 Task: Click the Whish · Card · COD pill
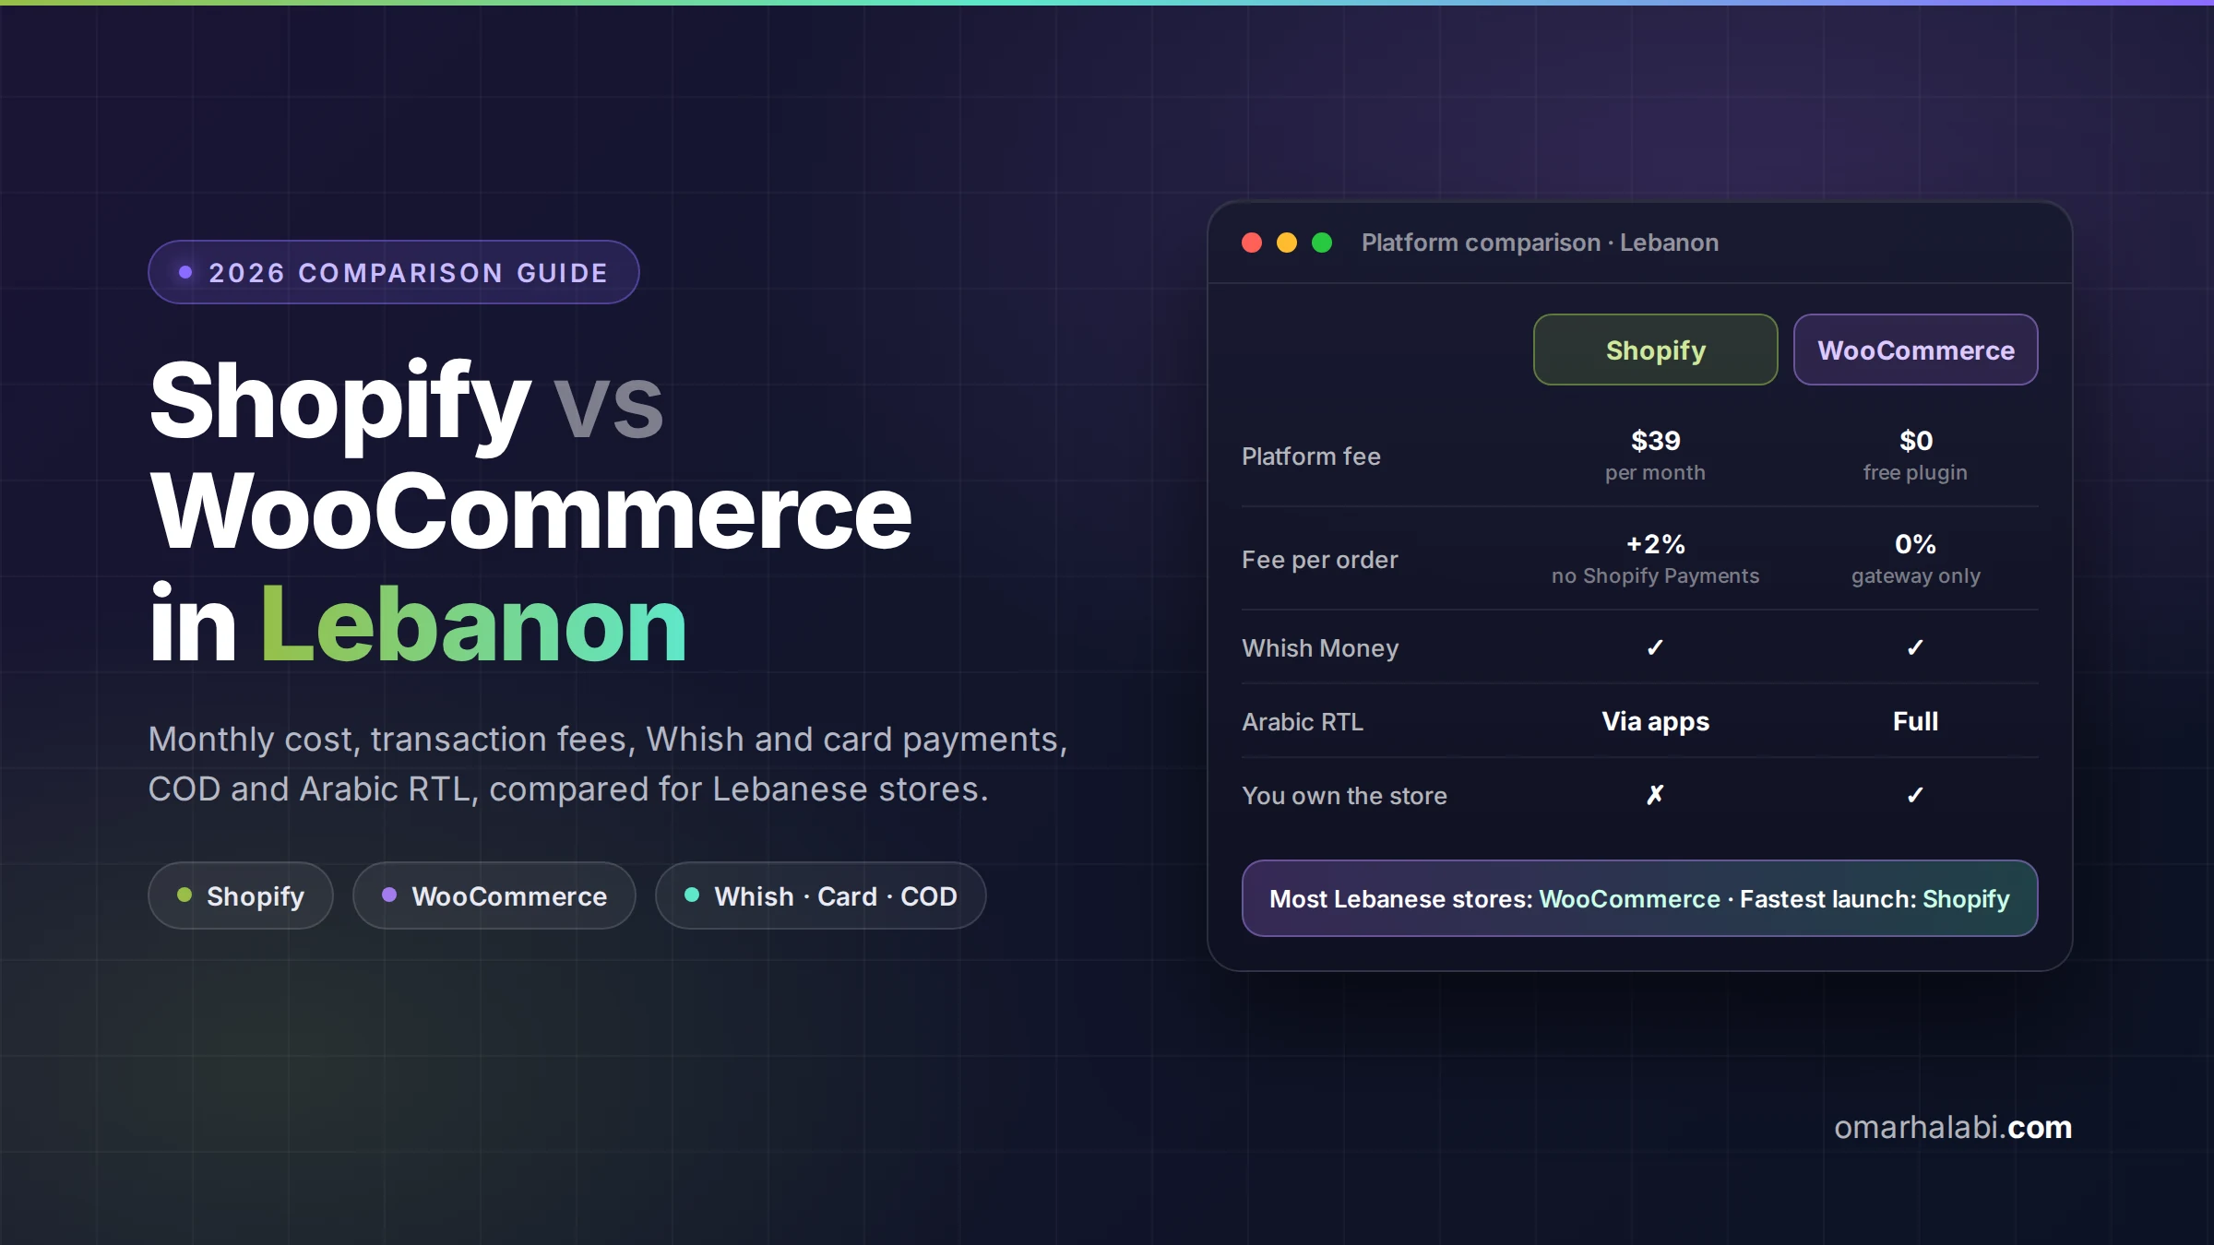821,895
